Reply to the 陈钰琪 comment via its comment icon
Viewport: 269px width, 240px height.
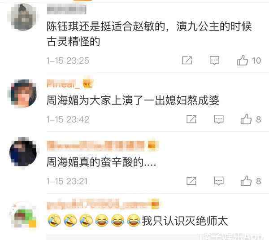click(214, 60)
